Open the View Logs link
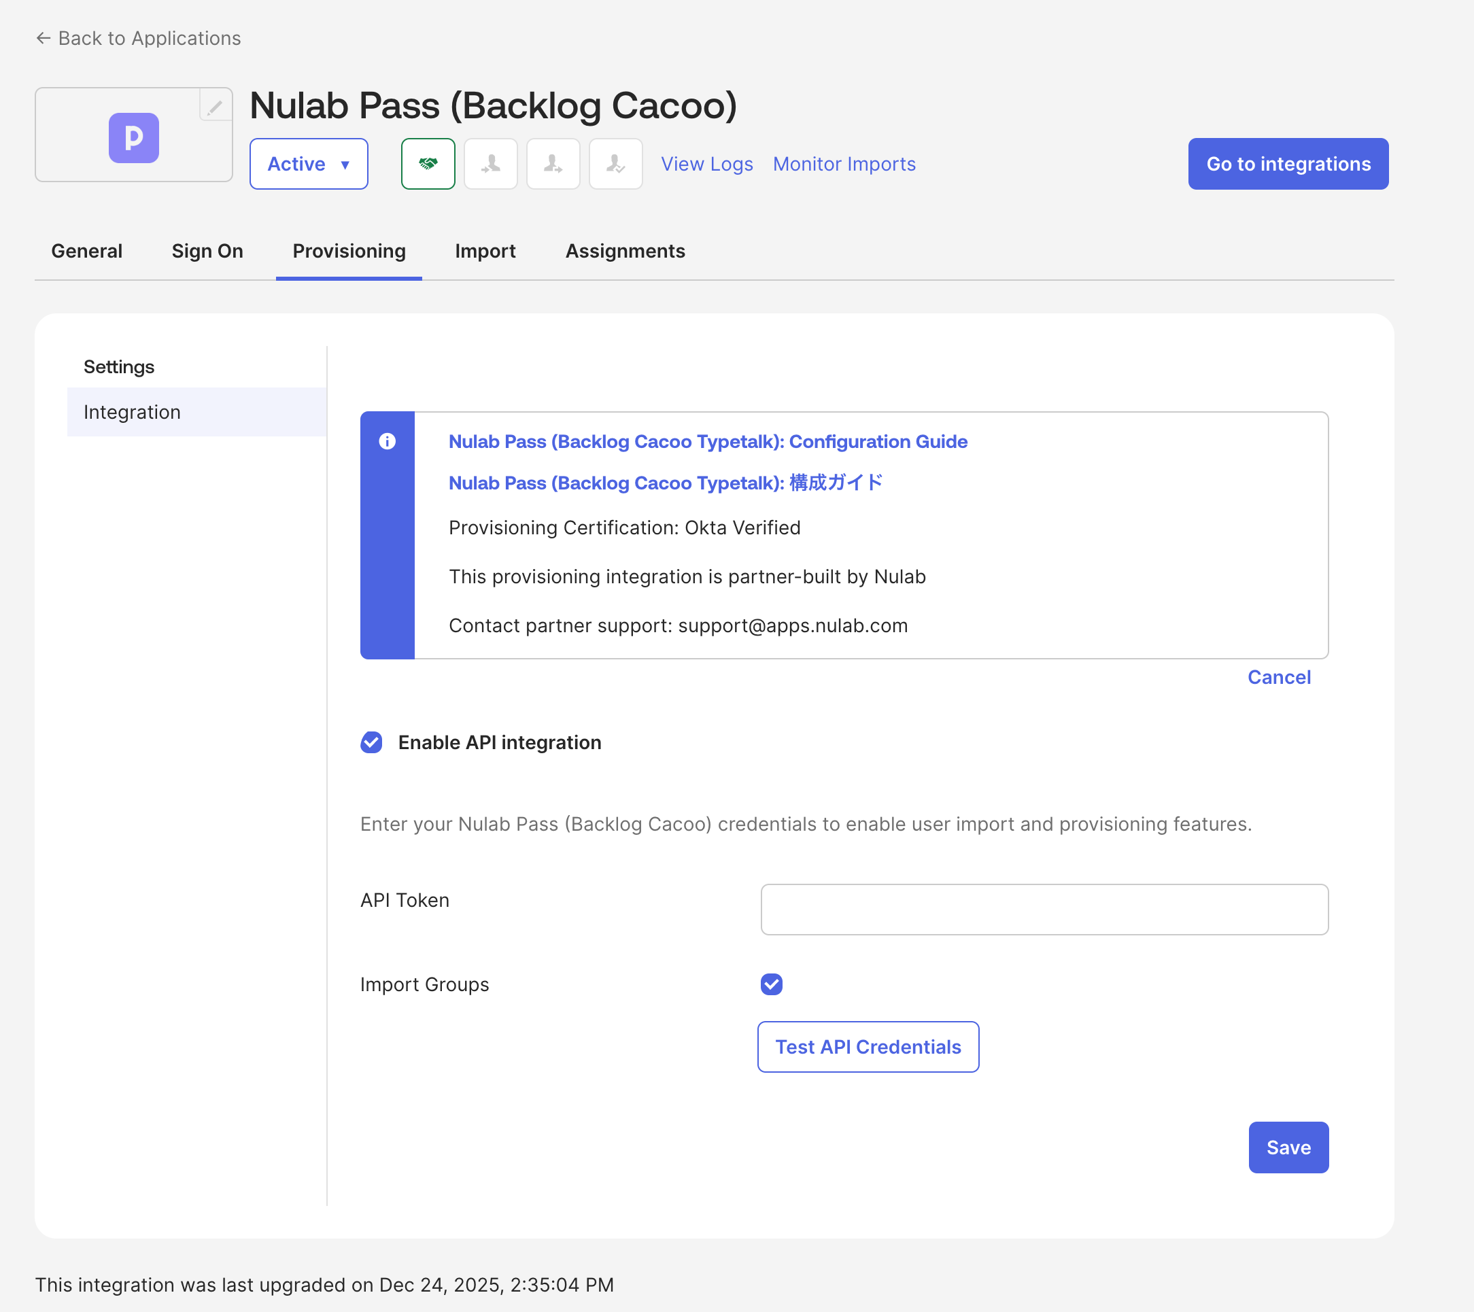The width and height of the screenshot is (1474, 1312). point(706,165)
